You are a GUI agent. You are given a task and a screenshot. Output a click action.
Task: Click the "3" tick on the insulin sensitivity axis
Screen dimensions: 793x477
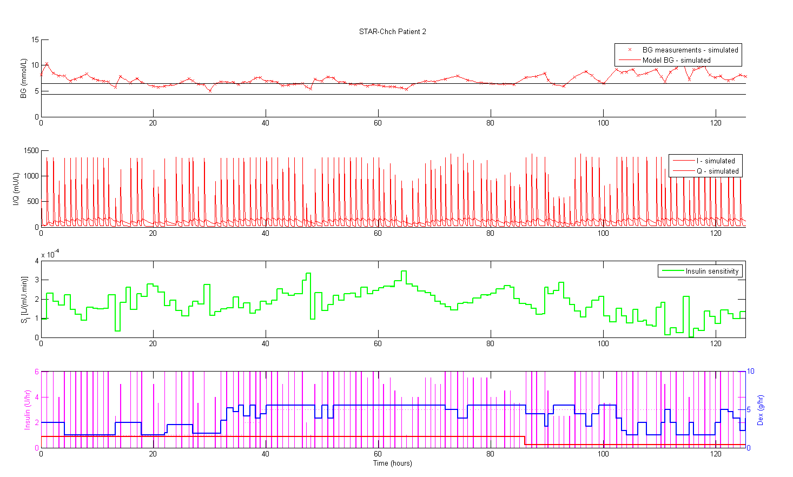click(x=37, y=280)
